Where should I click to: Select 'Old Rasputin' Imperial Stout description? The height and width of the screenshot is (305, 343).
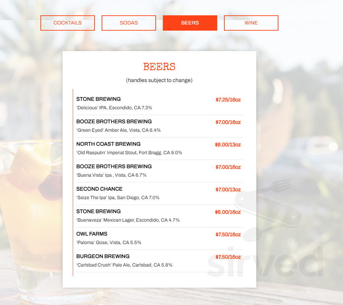point(129,153)
